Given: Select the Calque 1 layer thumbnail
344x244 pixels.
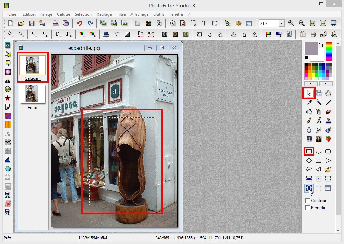Looking at the screenshot, I should [32, 65].
